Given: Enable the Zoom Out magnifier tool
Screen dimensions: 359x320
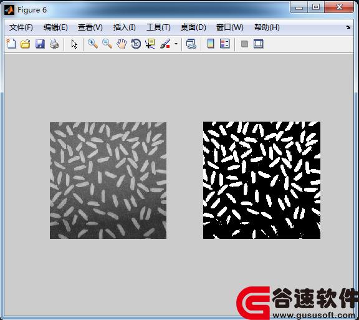Looking at the screenshot, I should (107, 44).
